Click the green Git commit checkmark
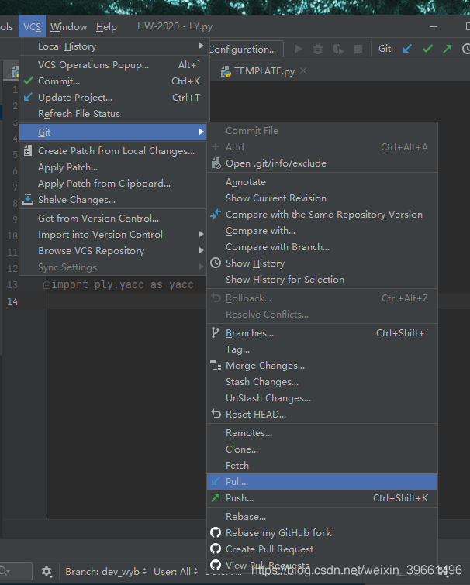Image resolution: width=470 pixels, height=585 pixels. pyautogui.click(x=427, y=49)
